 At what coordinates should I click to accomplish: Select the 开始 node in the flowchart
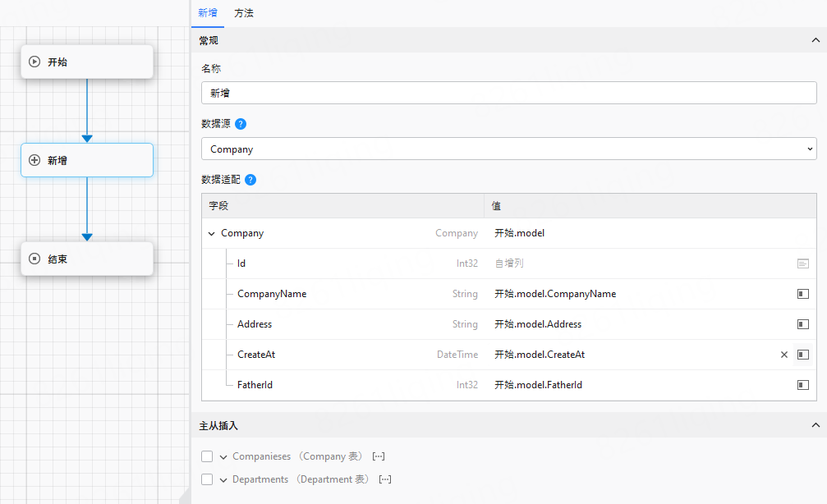pos(87,62)
